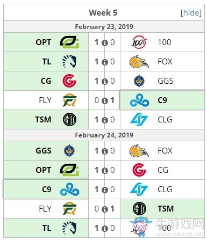Screen dimensions: 207x240
Task: Click the Team Liquid logo in the TL vs 100 row
Action: (69, 228)
